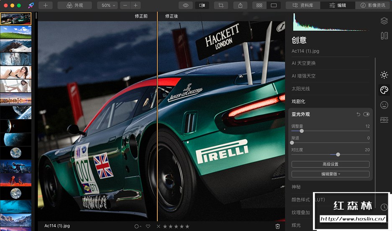Viewport: 392px width, 231px height.
Task: Expand the 纹理叠加 tool
Action: tap(301, 213)
